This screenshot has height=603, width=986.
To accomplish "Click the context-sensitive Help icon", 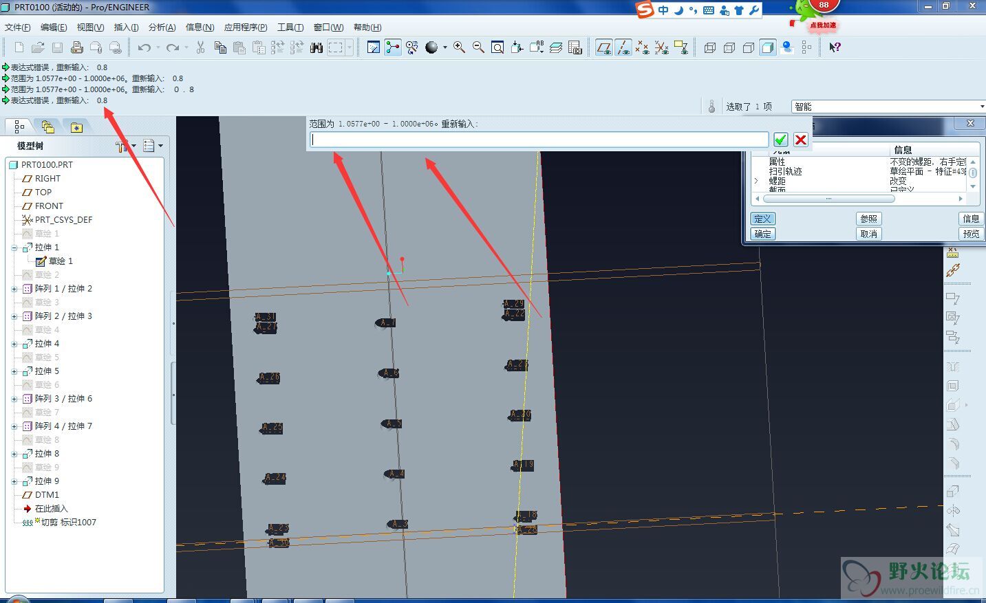I will [x=835, y=47].
